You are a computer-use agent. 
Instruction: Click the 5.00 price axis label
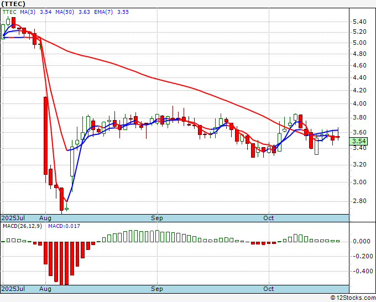[x=359, y=43]
